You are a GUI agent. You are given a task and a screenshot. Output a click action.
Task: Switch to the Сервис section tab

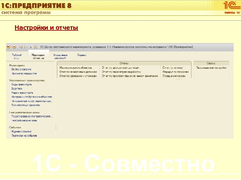click(x=82, y=55)
